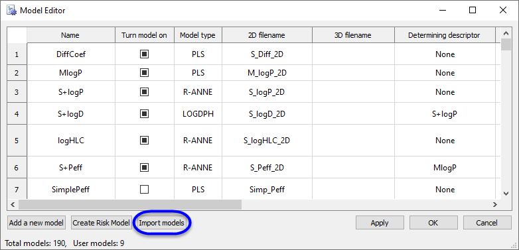
Task: Click the M_logP_2D filename cell
Action: click(267, 73)
